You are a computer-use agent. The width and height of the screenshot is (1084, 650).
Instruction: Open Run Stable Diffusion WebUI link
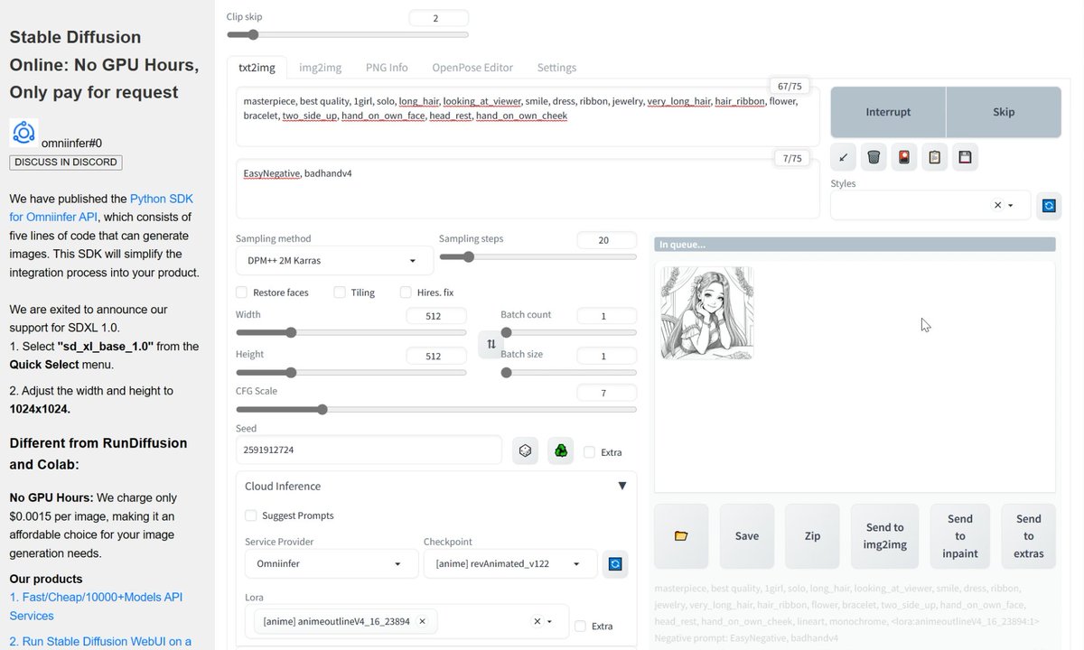point(100,642)
